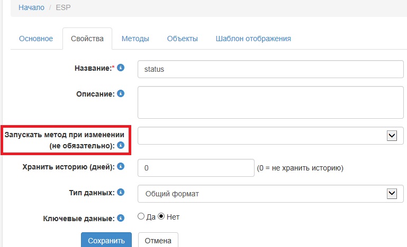Click info icon next to Название label

pos(121,68)
